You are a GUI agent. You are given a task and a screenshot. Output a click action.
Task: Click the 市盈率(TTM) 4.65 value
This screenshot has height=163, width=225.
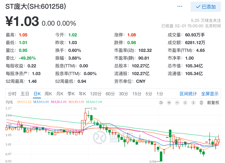pos(201,50)
